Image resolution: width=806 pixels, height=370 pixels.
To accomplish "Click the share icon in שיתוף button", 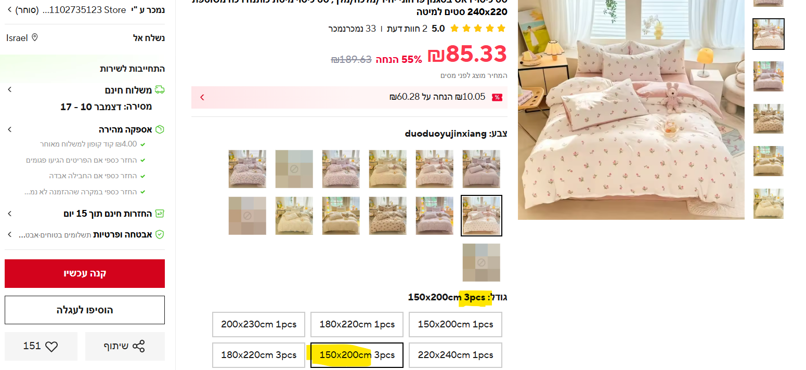I will click(139, 347).
